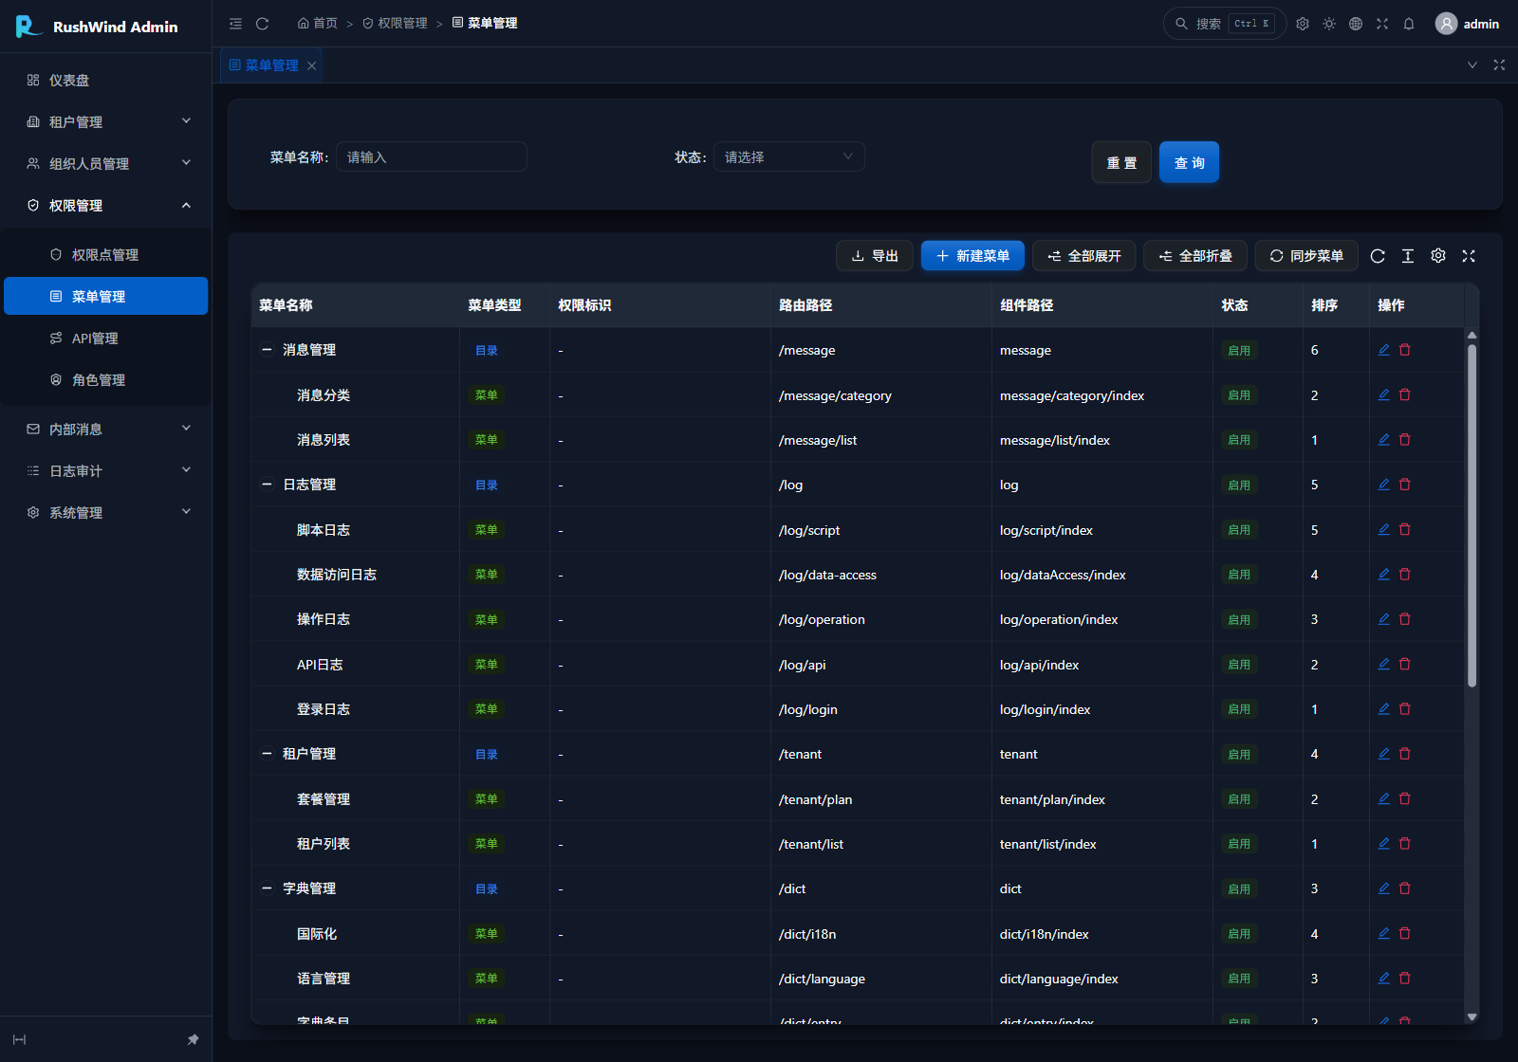1518x1062 pixels.
Task: Open table density/row height icon
Action: 1408,256
